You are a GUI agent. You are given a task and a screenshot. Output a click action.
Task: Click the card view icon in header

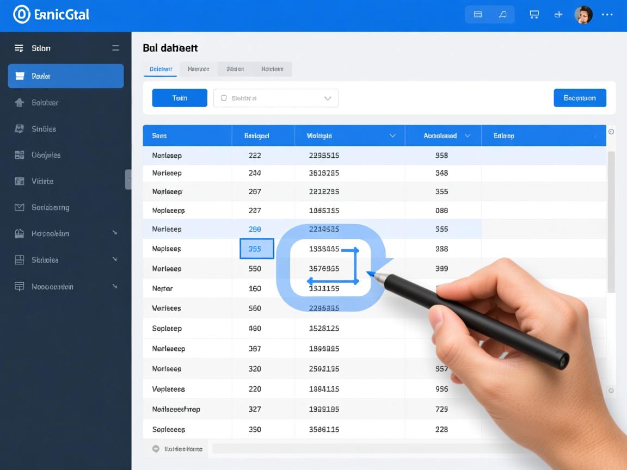[478, 15]
